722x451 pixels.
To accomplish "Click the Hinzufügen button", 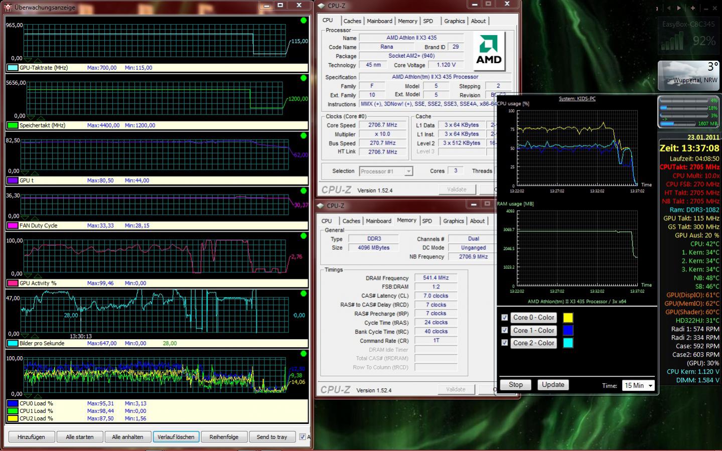I will click(x=31, y=437).
